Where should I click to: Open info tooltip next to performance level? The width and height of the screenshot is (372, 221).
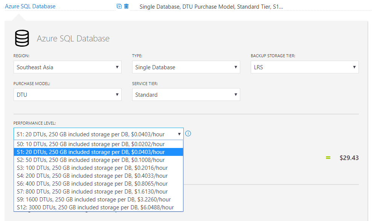(x=188, y=134)
